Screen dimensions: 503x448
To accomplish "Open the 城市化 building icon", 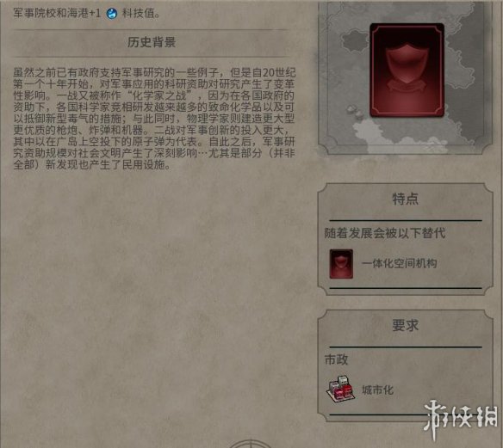I will (x=341, y=389).
